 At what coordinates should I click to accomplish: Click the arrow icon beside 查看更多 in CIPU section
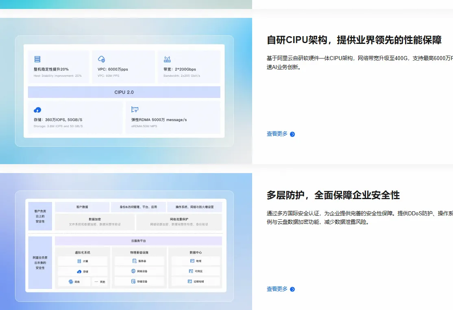pyautogui.click(x=292, y=134)
